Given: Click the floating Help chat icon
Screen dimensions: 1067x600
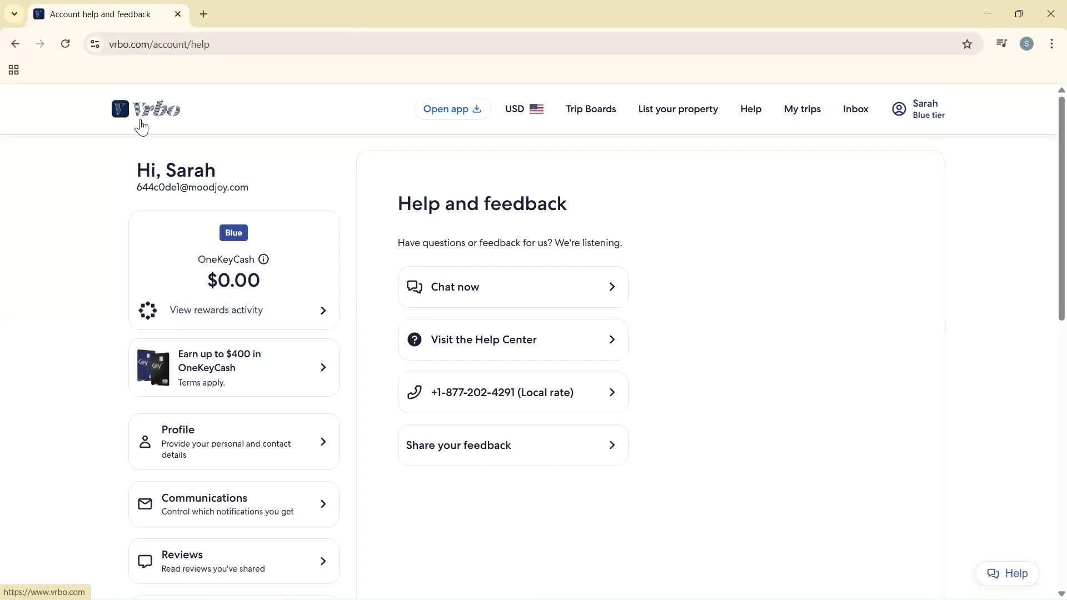Looking at the screenshot, I should pos(994,573).
